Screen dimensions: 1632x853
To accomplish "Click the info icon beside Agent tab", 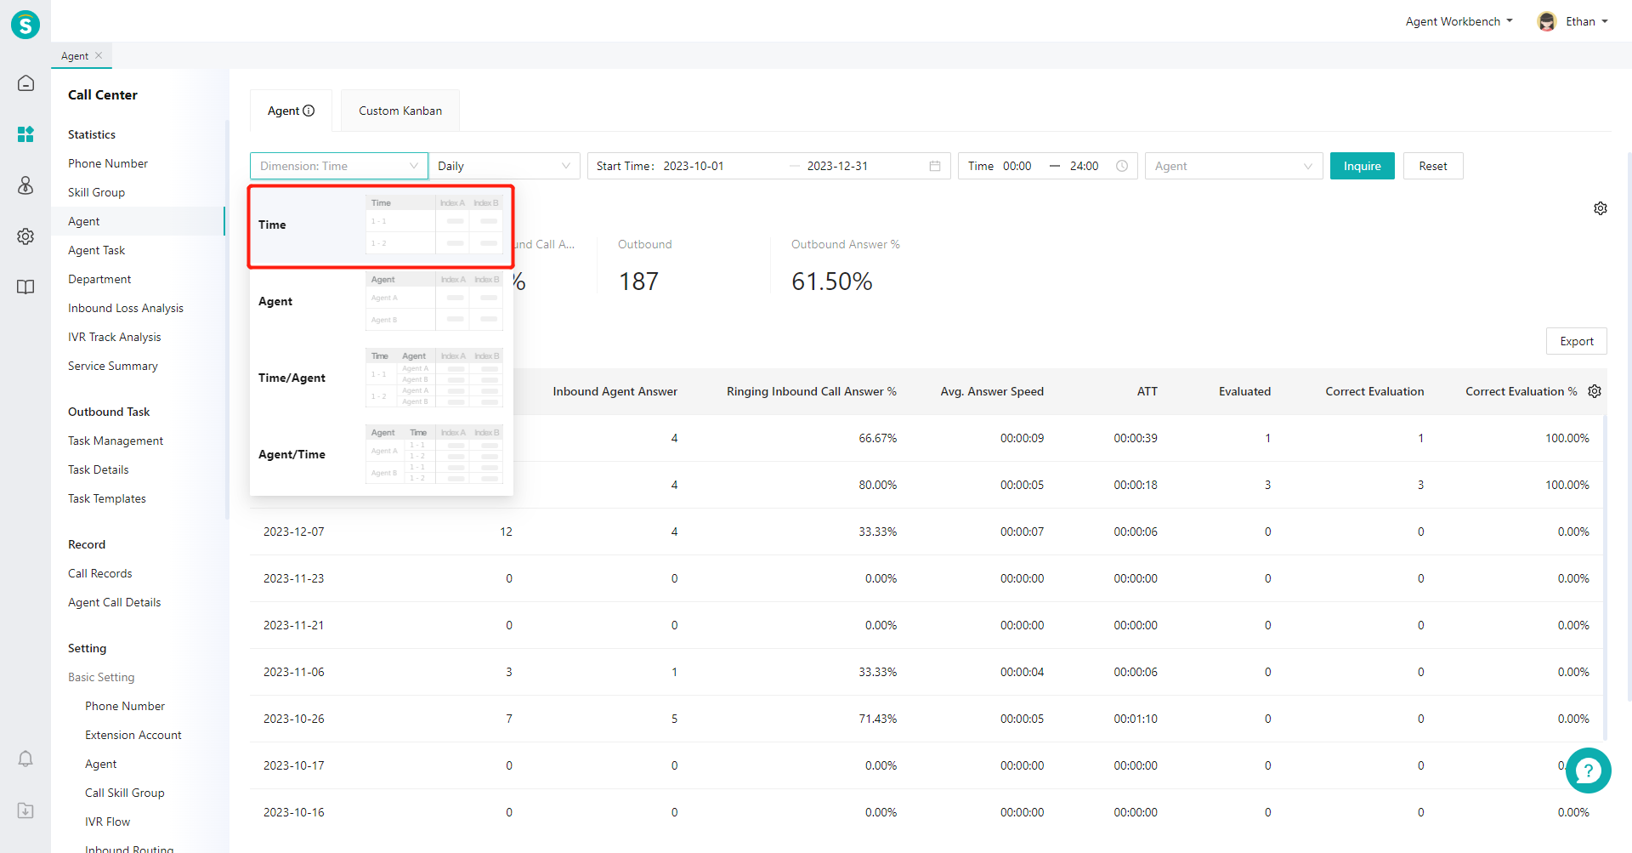I will click(309, 111).
